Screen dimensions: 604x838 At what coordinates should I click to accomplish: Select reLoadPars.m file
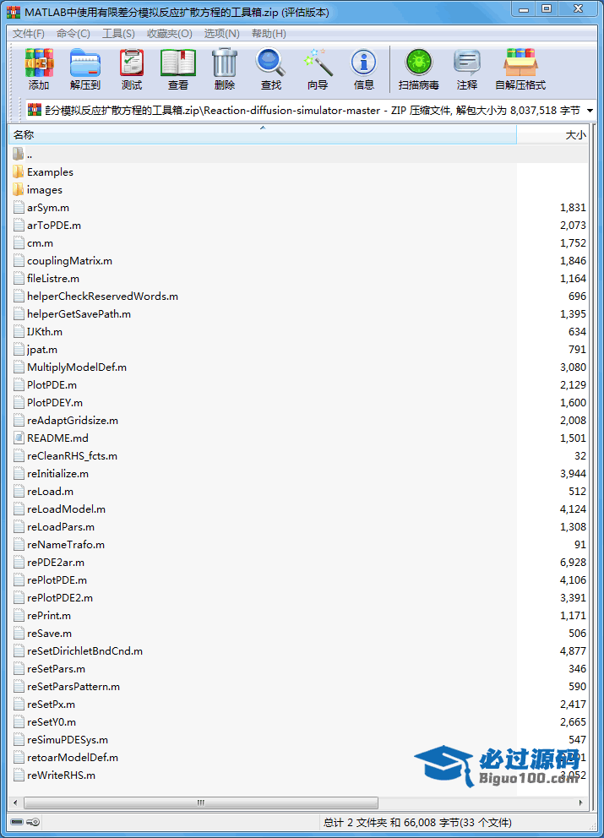61,526
